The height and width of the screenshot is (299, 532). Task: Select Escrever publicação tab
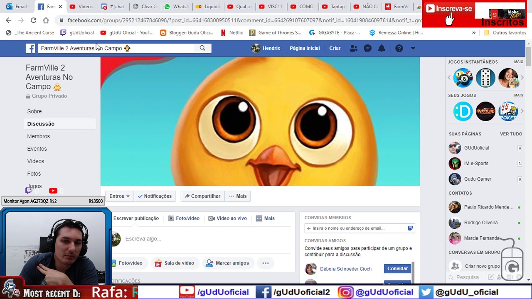(x=135, y=218)
